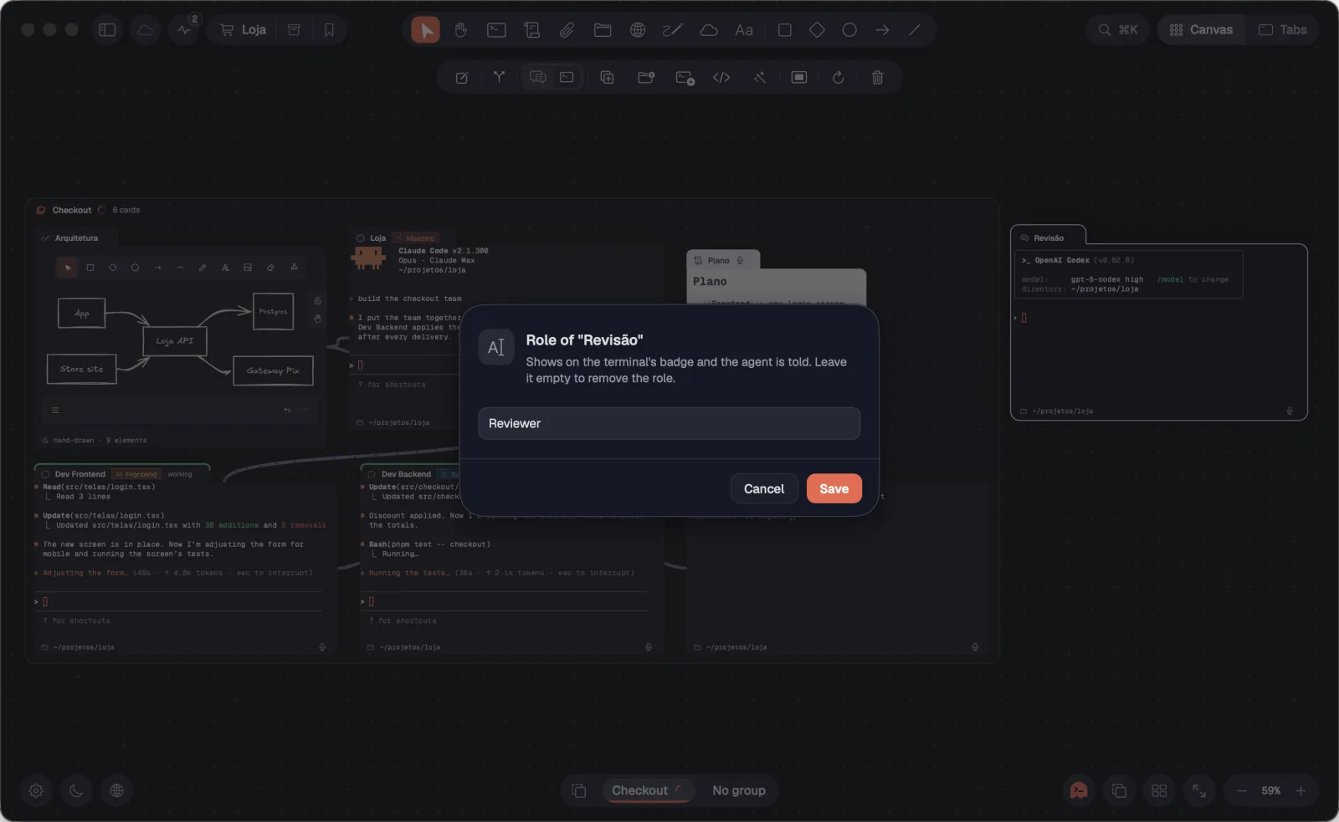The image size is (1339, 822).
Task: Select the pointer arrow tool
Action: [x=426, y=30]
